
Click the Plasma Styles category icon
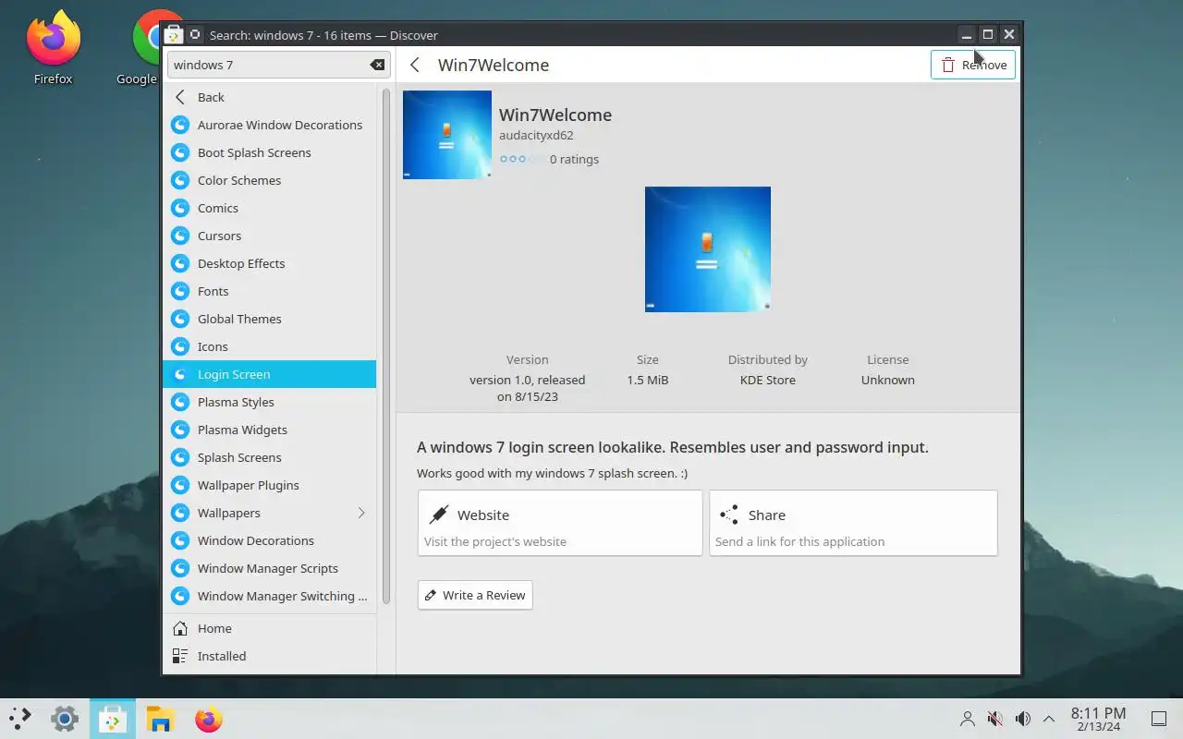point(180,402)
